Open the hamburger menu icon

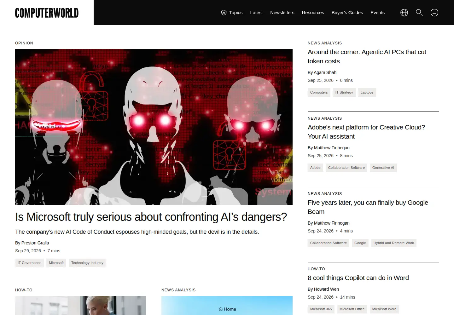(434, 13)
